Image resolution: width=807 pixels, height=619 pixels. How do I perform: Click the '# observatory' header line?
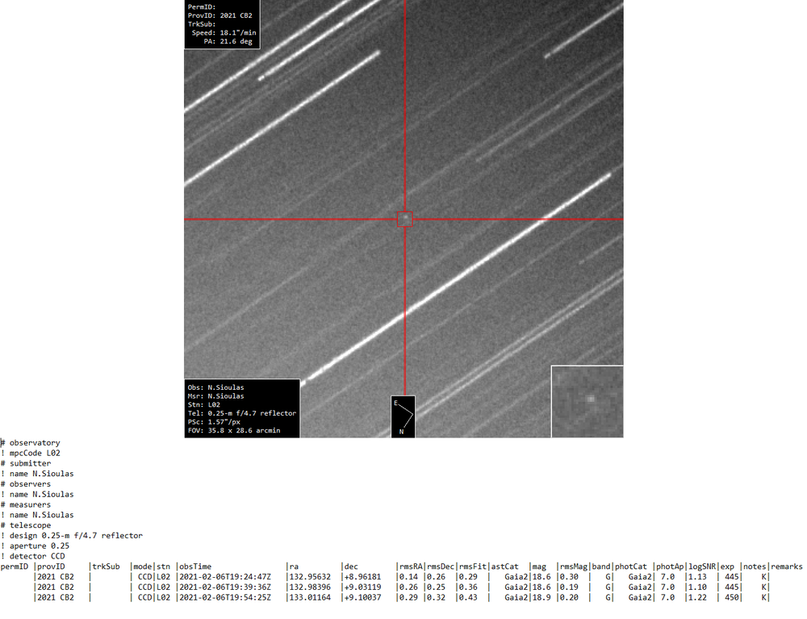pos(31,443)
